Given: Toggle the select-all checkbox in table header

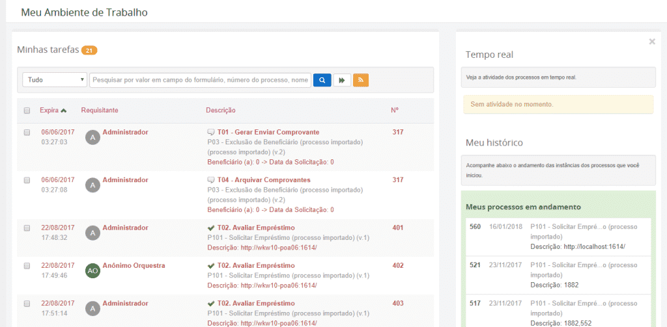Looking at the screenshot, I should pos(27,111).
